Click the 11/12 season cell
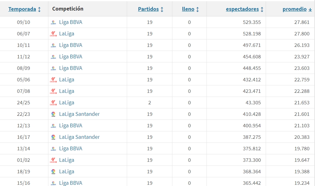Image resolution: width=315 pixels, height=186 pixels. click(24, 57)
